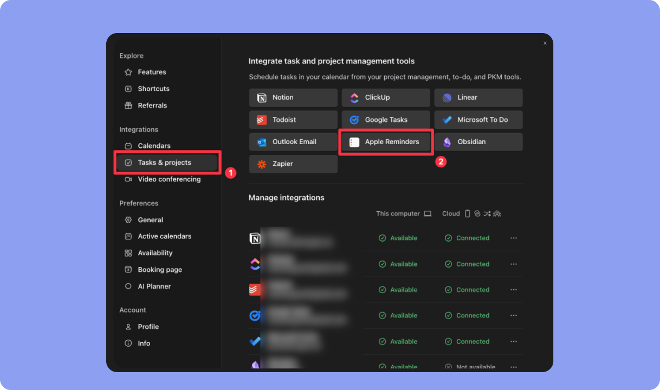Click ClickUp logo in Manage integrations list
The image size is (660, 390).
255,264
